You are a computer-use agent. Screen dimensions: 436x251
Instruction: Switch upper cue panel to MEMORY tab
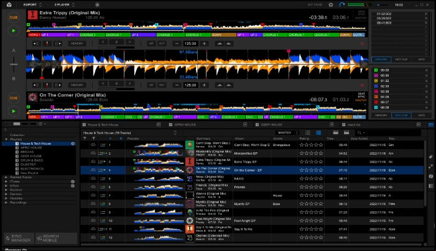coord(381,60)
